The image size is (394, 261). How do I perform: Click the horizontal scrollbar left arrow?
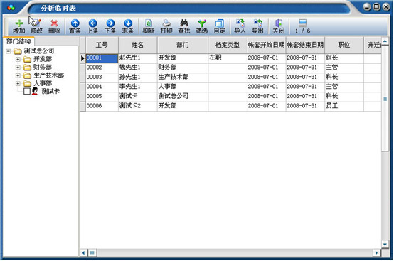83,252
